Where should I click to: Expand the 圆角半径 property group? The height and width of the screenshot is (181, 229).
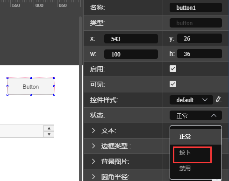click(x=93, y=177)
